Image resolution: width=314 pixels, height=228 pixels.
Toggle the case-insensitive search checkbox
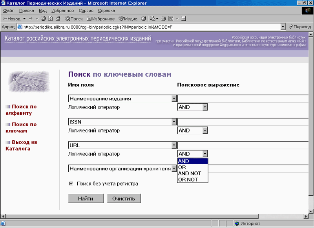click(x=71, y=183)
